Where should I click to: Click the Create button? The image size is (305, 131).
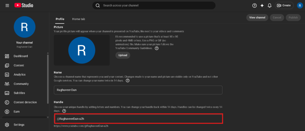click(284, 5)
